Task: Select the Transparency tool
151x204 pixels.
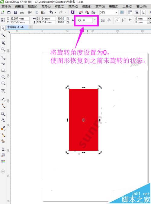Action: coord(3,120)
